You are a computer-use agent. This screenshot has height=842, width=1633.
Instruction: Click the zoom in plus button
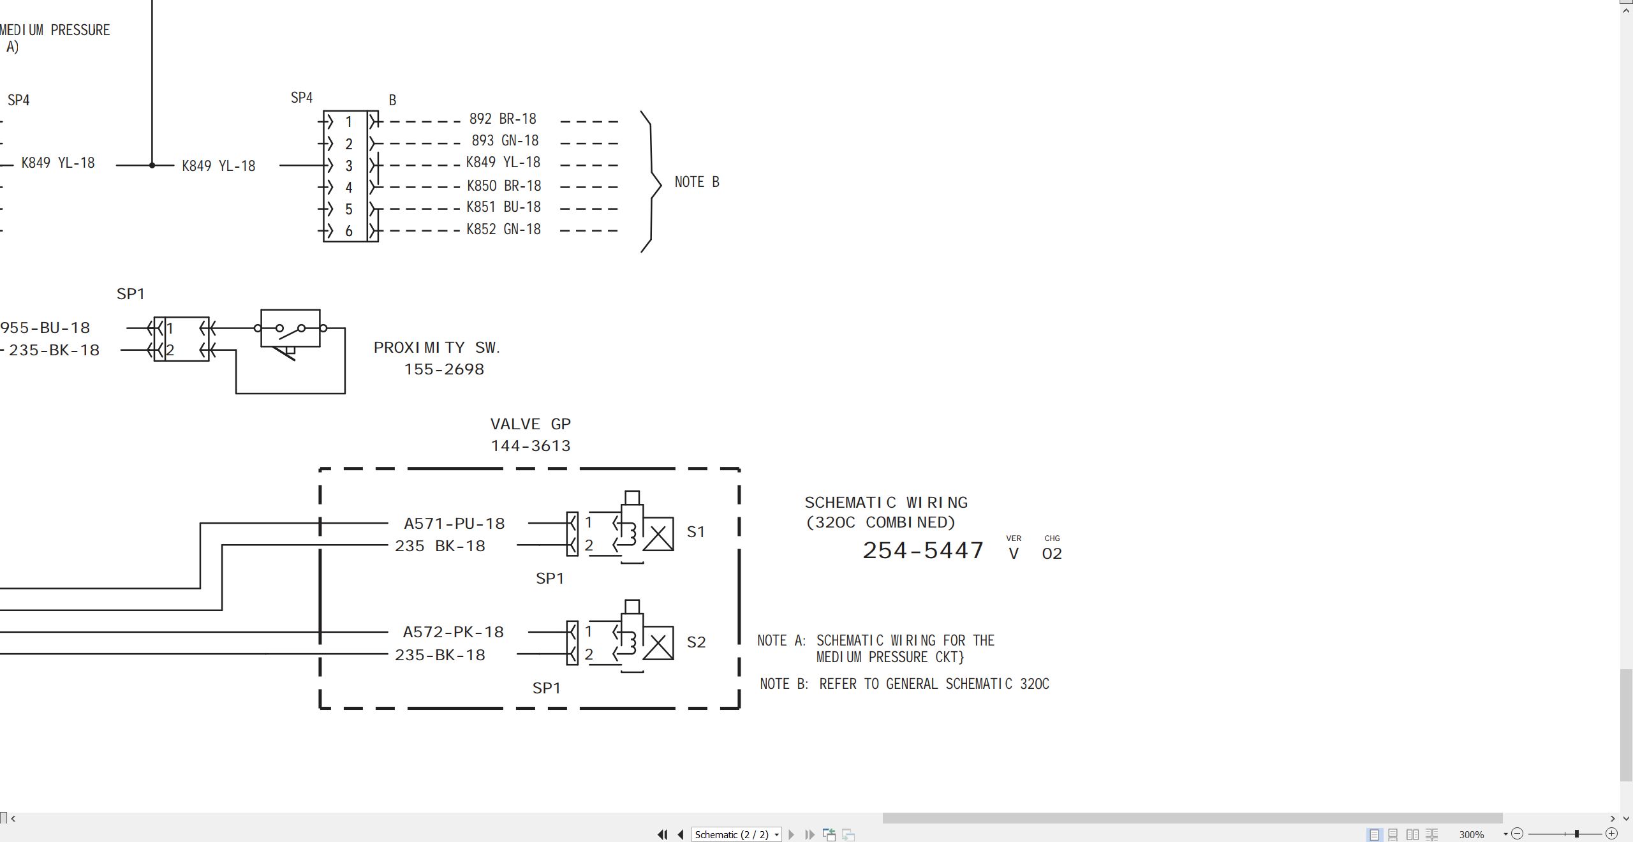1612,834
